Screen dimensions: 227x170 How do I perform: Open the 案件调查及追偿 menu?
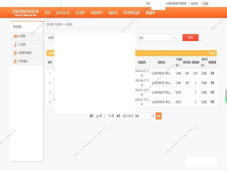[x=132, y=13]
